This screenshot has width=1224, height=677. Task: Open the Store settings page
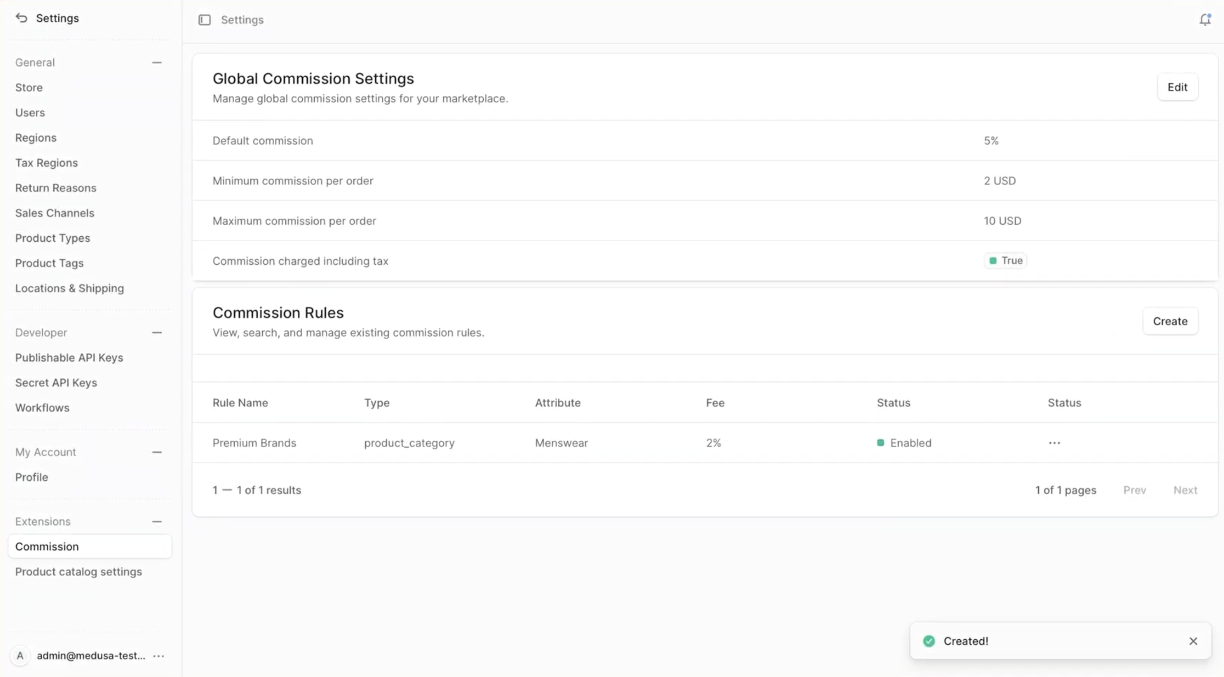point(29,88)
